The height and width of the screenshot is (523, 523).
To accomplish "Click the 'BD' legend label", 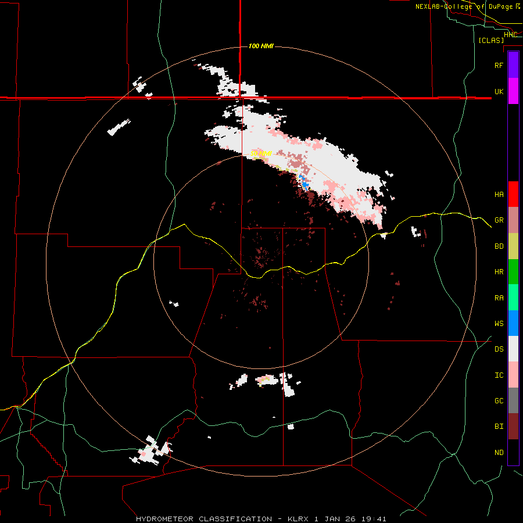I will [x=499, y=246].
